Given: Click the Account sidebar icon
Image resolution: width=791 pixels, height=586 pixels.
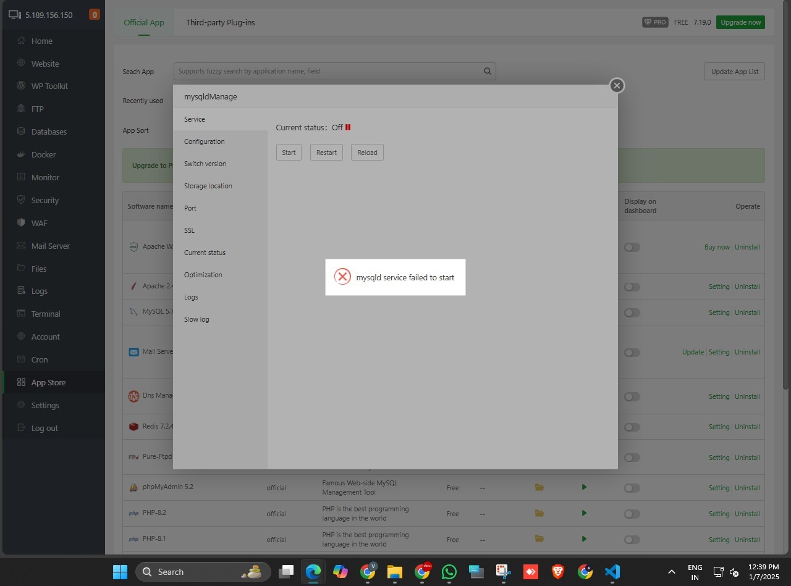Looking at the screenshot, I should (x=21, y=337).
